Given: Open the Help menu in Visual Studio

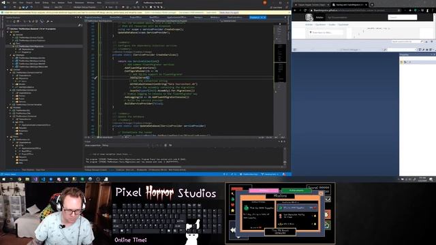Looking at the screenshot, I should [x=99, y=3].
